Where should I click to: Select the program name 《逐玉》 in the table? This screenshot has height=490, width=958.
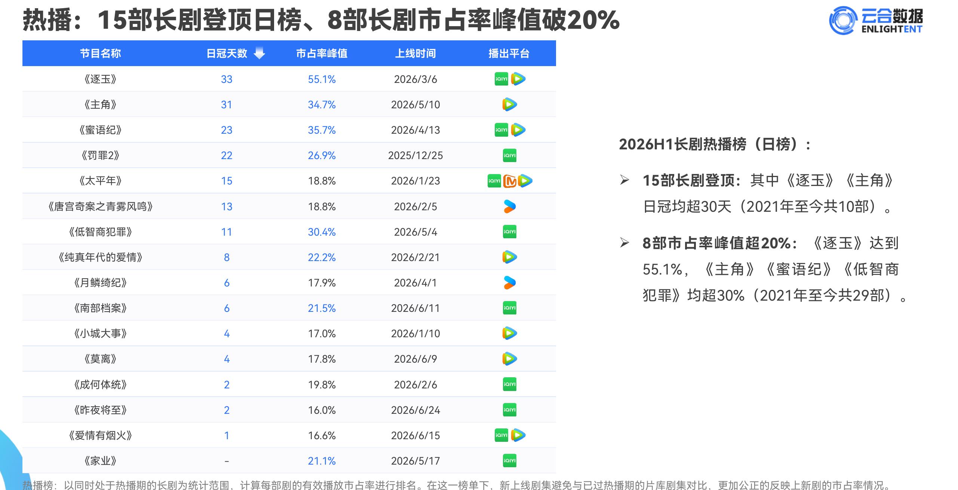[x=100, y=79]
